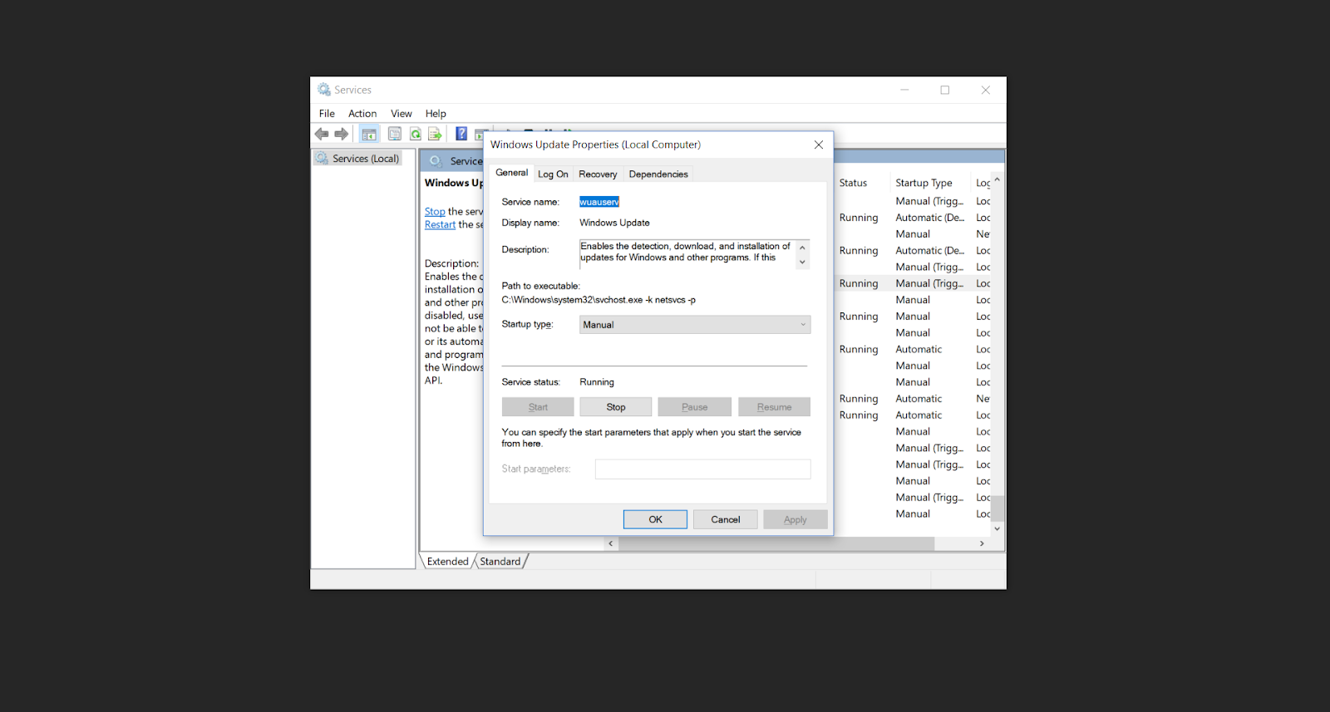The width and height of the screenshot is (1330, 712).
Task: Open the Action menu
Action: coord(362,114)
